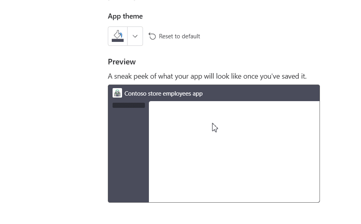Image resolution: width=361 pixels, height=224 pixels.
Task: Expand the App theme color dropdown chevron
Action: [x=135, y=36]
